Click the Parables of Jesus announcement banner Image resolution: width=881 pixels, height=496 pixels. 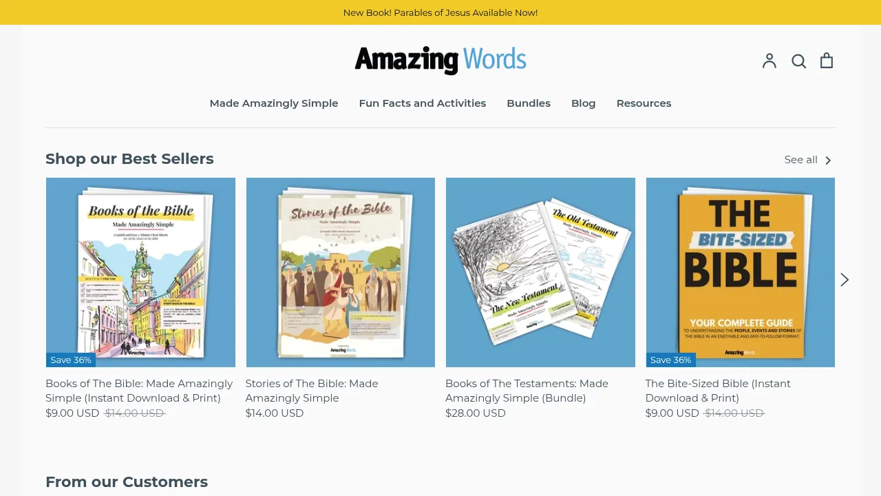click(x=440, y=12)
